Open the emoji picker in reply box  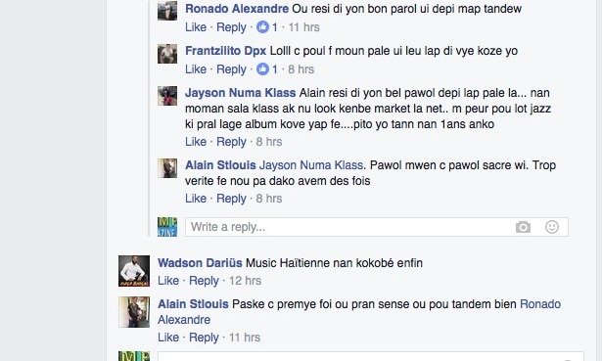pos(552,227)
